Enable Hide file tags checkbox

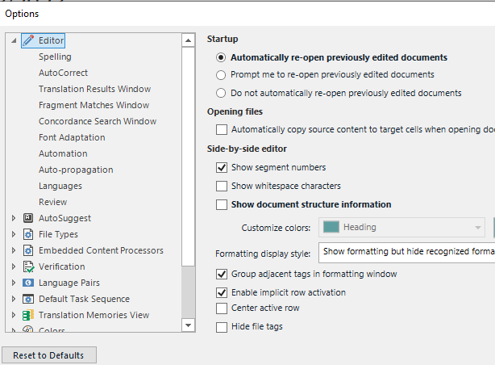click(x=222, y=327)
